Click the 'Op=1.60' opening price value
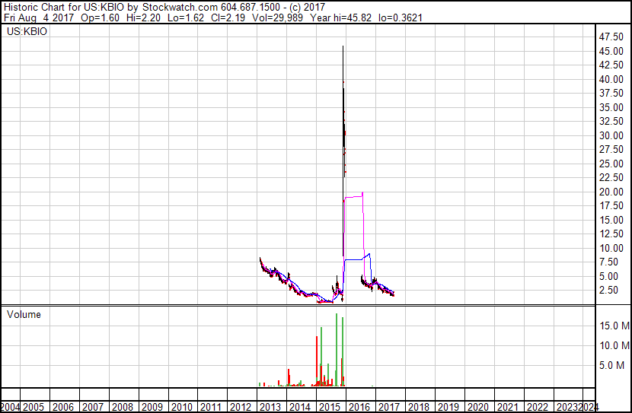The image size is (632, 413). coord(100,17)
